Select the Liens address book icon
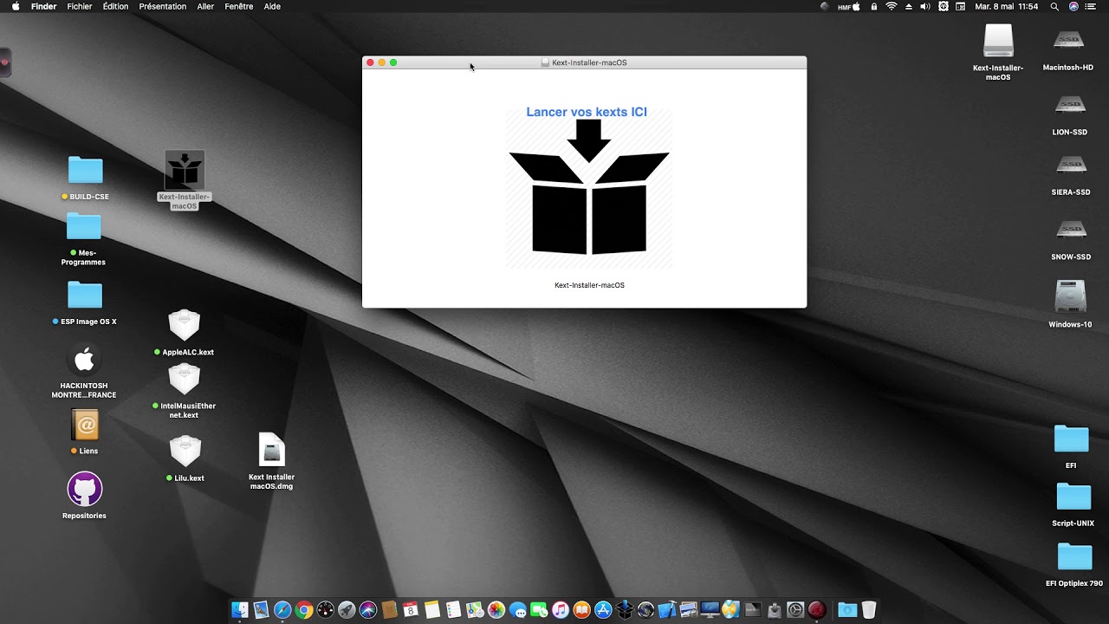1109x624 pixels. point(85,425)
